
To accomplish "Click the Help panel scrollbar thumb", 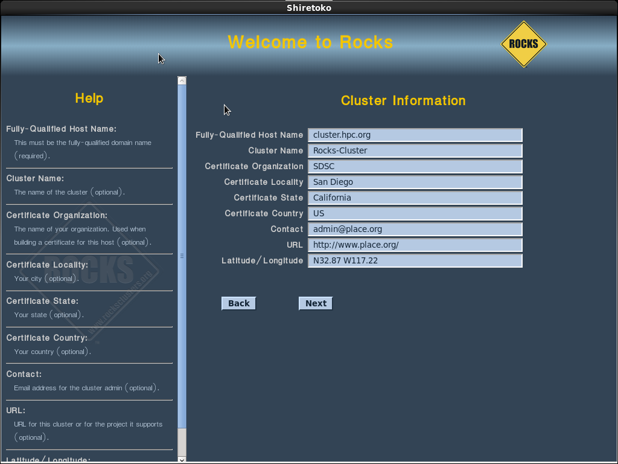I will 182,254.
